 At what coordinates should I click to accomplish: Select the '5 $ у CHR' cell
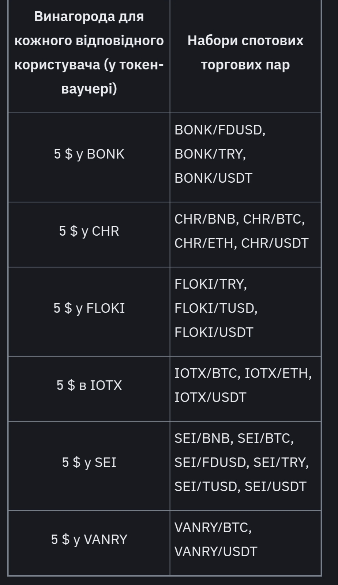click(x=89, y=231)
